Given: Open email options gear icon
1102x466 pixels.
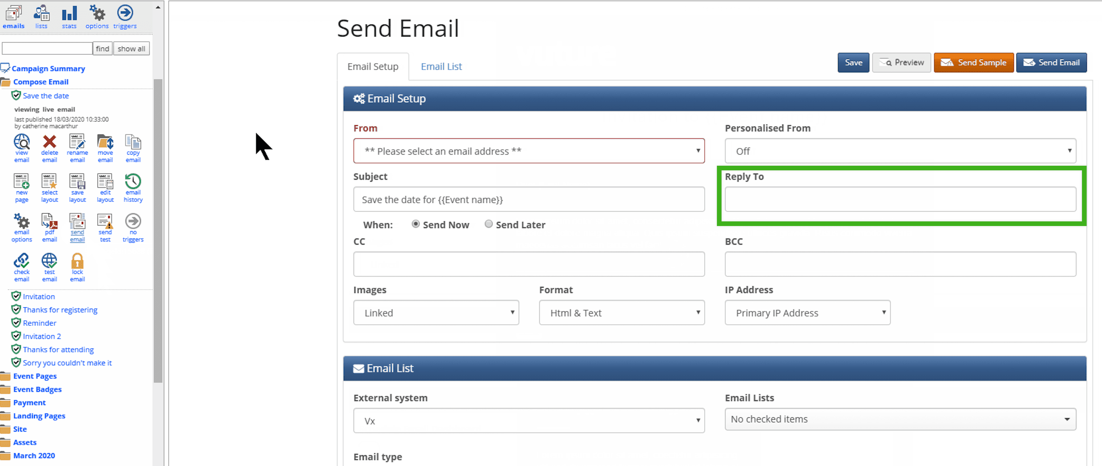Looking at the screenshot, I should 21,221.
